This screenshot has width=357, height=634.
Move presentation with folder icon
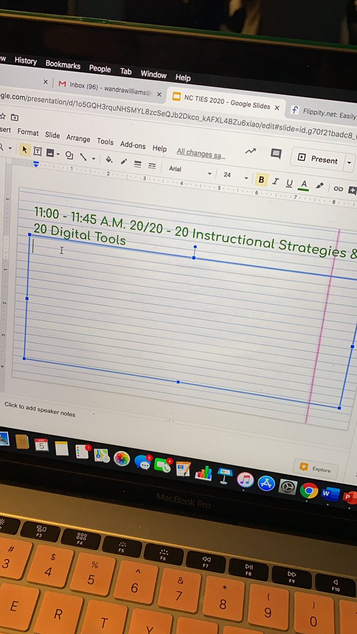tap(14, 117)
